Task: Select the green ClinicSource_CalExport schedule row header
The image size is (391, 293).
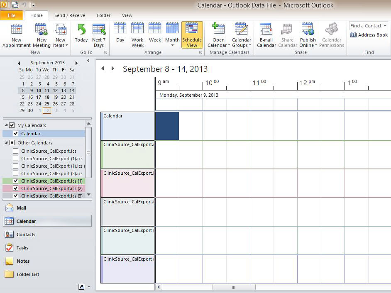Action: [128, 154]
